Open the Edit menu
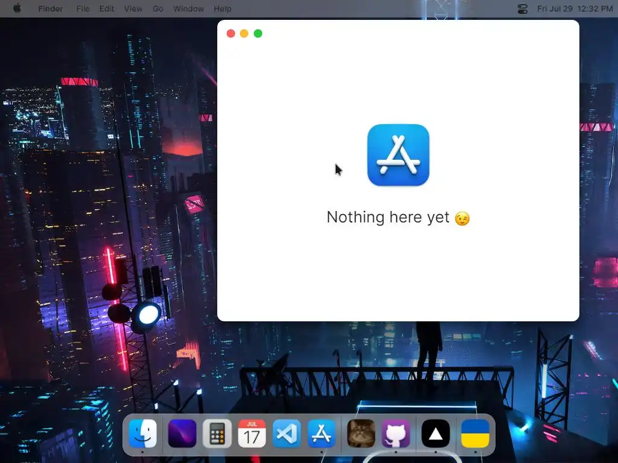Screen dimensions: 618x463 point(106,8)
